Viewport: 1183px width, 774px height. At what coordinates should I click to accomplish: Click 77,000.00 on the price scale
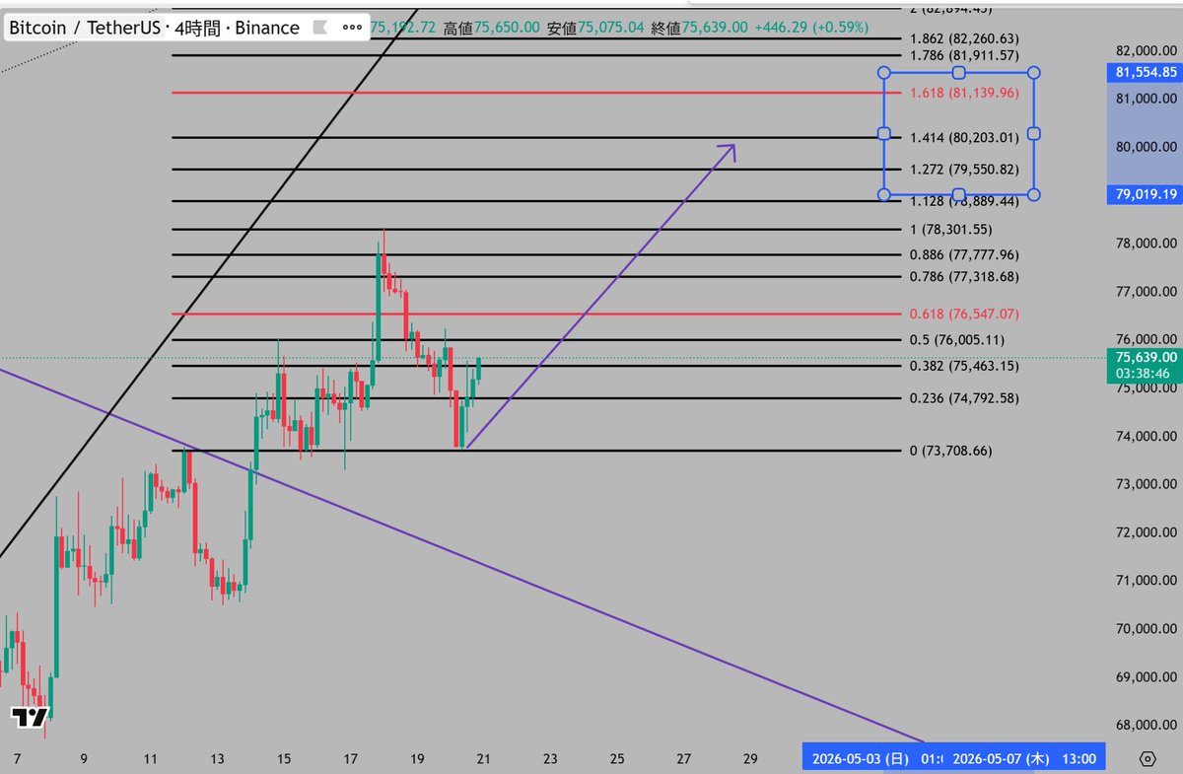pos(1145,292)
